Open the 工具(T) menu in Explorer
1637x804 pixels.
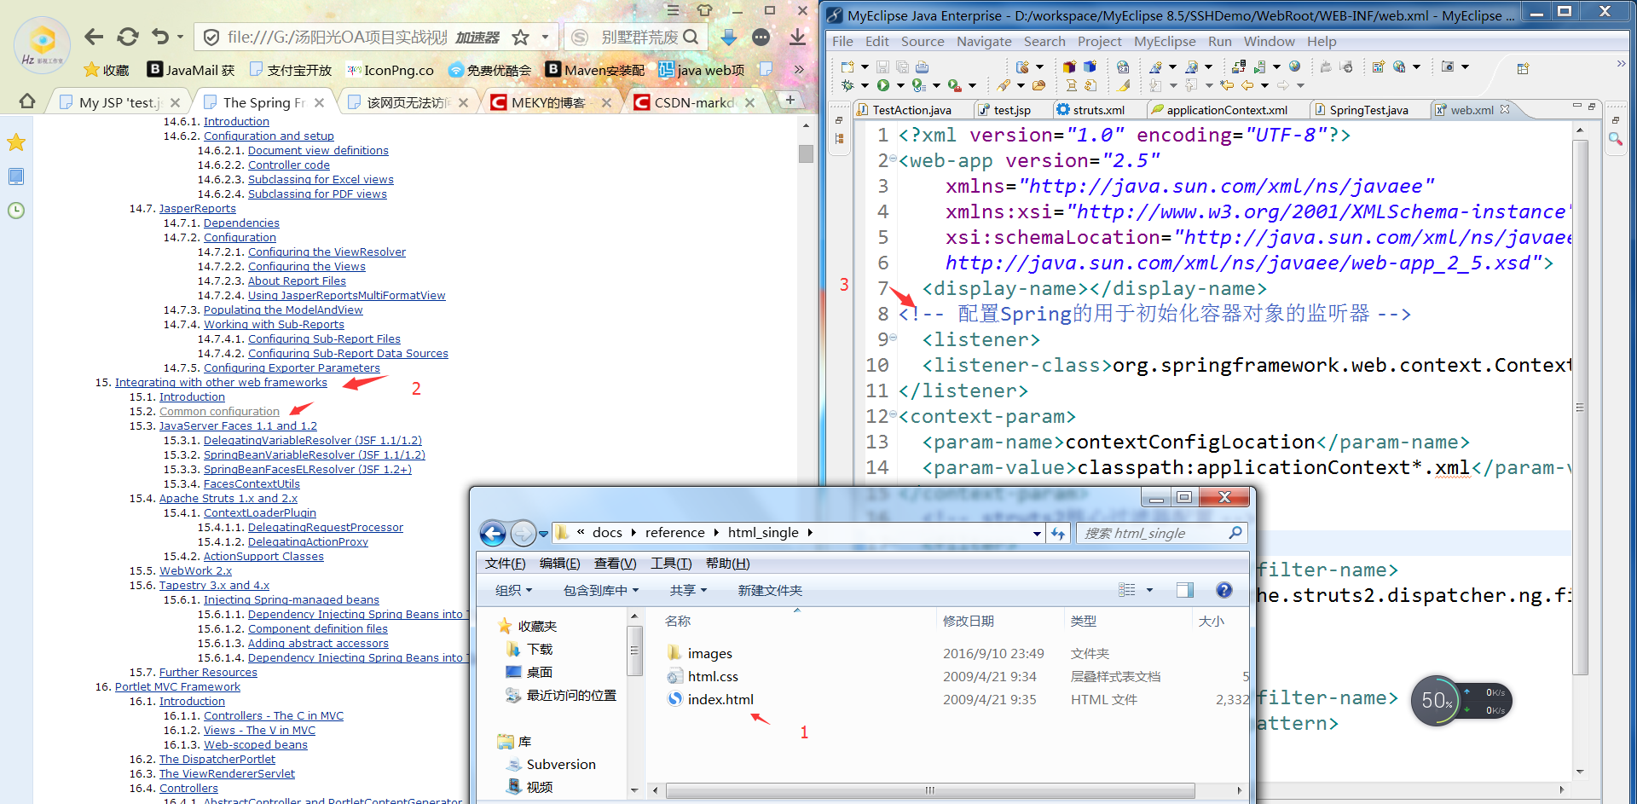[x=671, y=564]
